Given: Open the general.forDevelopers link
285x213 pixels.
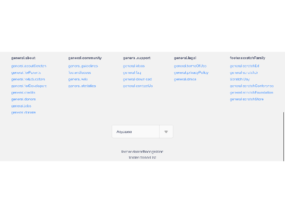Looking at the screenshot, I should pos(29,86).
